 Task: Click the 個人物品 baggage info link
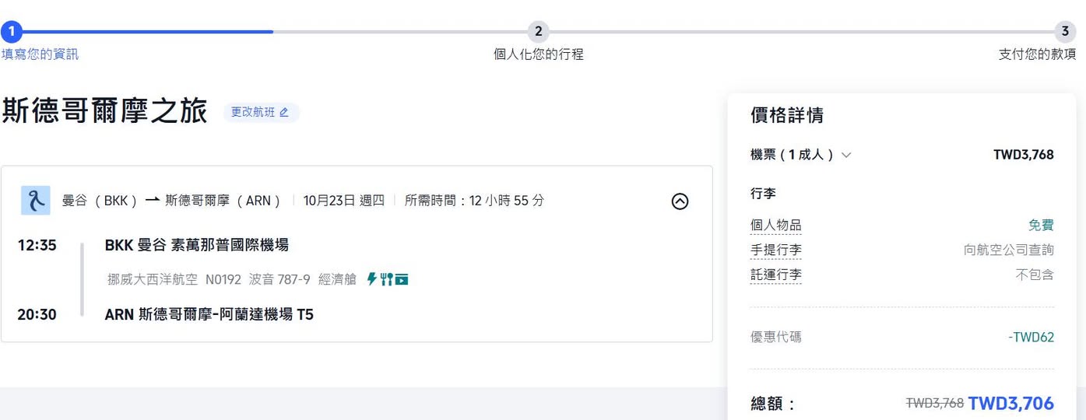775,226
